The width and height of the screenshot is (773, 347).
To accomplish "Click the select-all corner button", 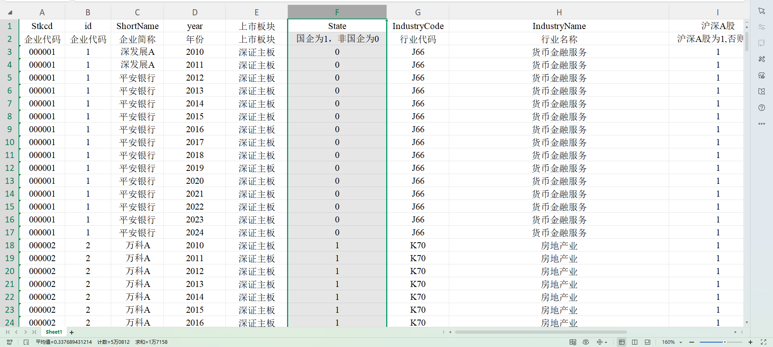I will click(x=10, y=12).
